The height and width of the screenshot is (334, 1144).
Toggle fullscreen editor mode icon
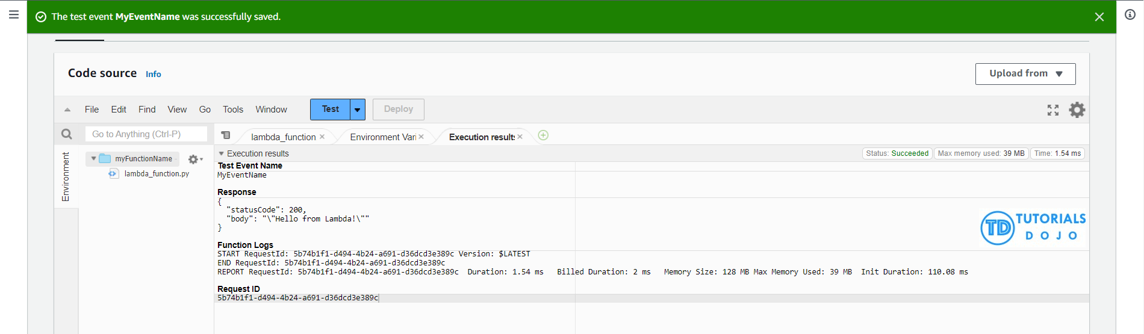1052,110
